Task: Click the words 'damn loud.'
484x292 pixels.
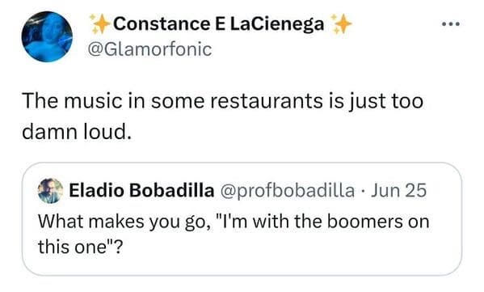Action: [x=77, y=131]
